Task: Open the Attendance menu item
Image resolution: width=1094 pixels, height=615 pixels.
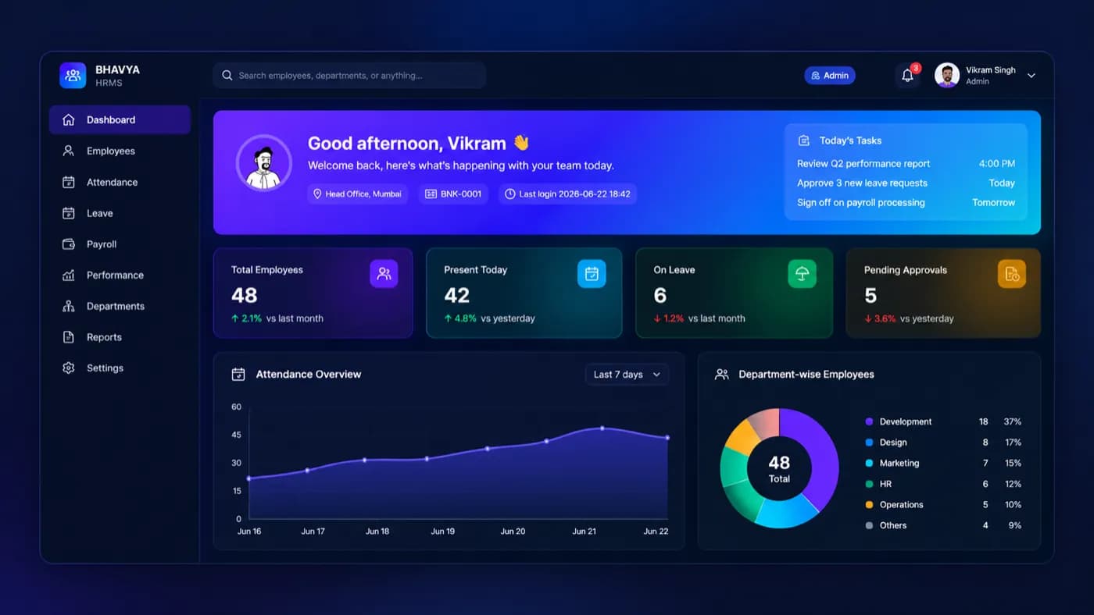Action: [x=120, y=183]
